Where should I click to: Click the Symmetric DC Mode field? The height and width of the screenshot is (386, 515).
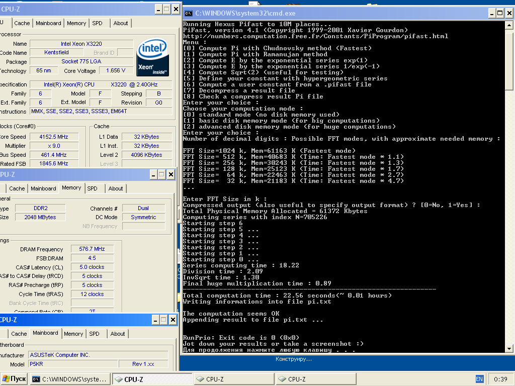point(143,217)
